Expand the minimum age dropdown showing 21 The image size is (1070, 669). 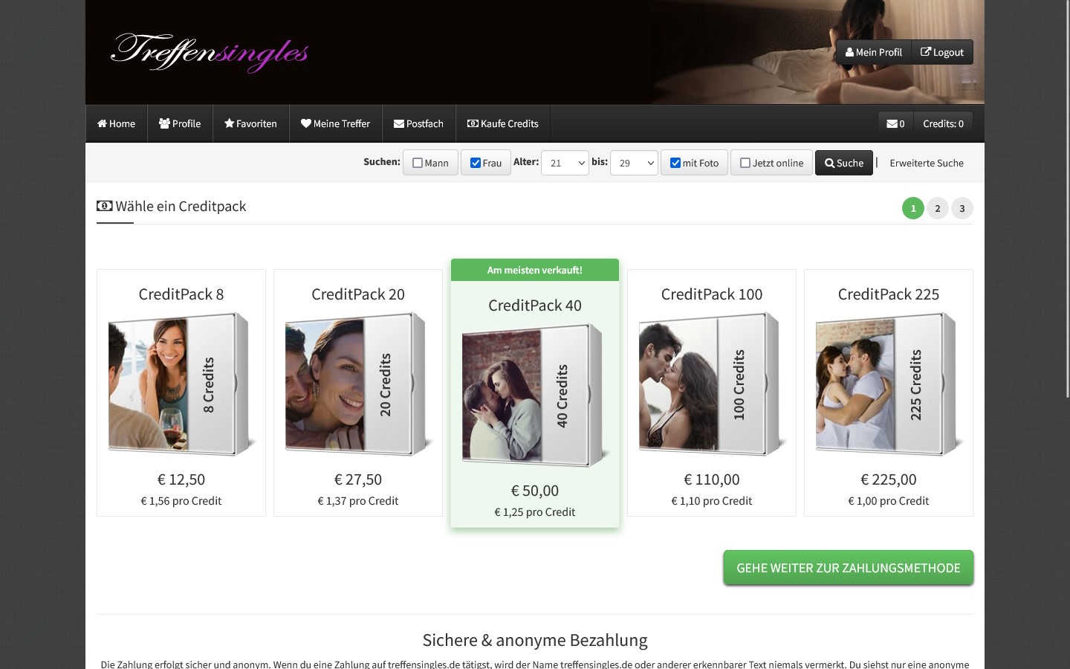565,164
